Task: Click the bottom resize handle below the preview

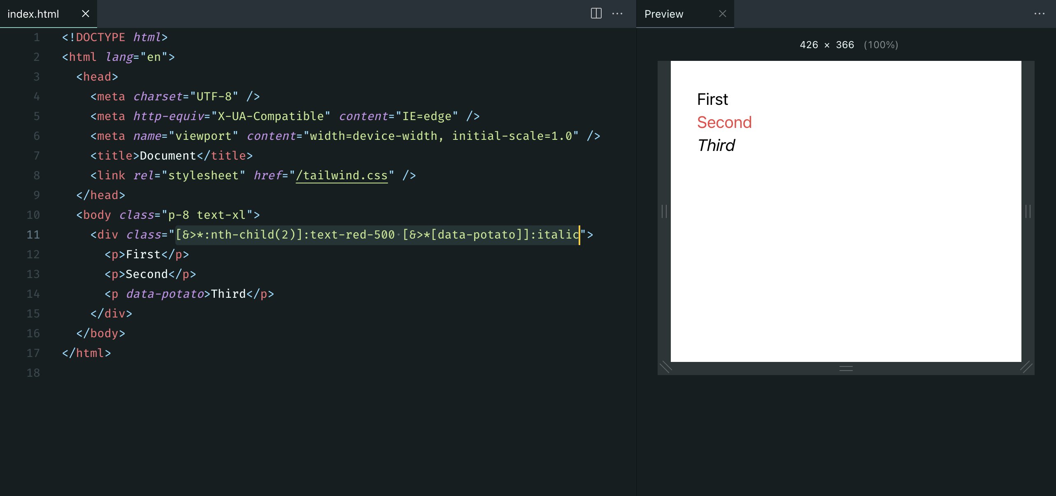Action: pos(846,368)
